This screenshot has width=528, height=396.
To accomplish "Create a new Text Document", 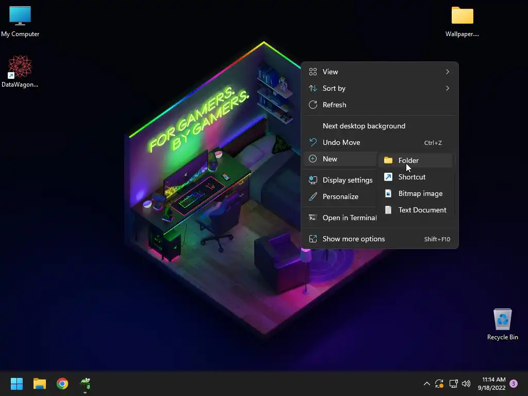I will tap(416, 210).
